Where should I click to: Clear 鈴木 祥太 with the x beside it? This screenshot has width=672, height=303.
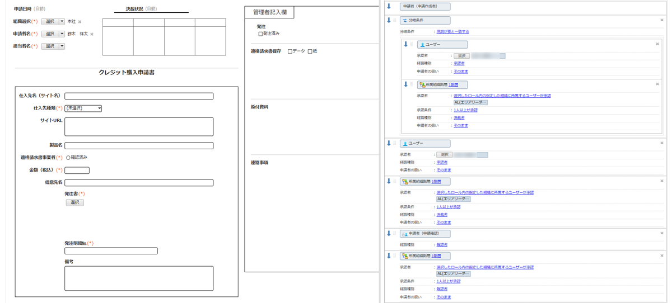point(92,34)
